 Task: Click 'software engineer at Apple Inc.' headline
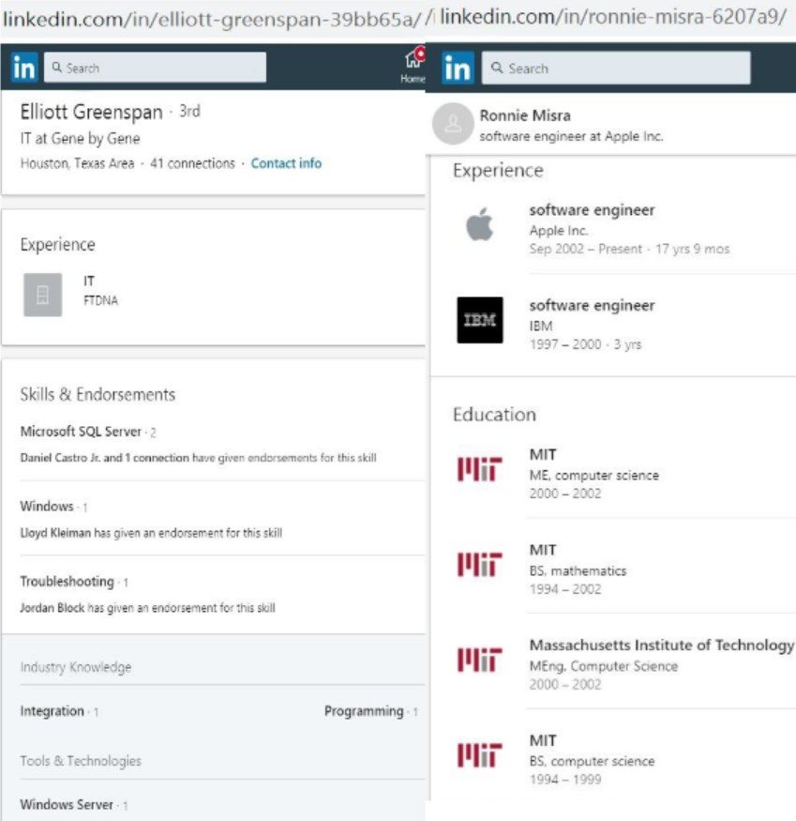click(x=572, y=136)
